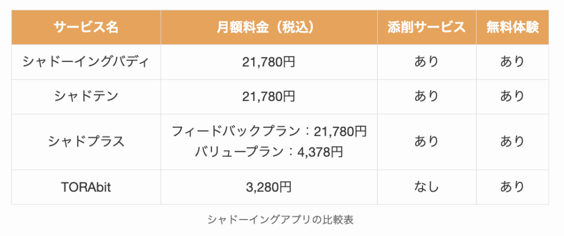
Task: Click the フィードバックプラン：21,780円 text
Action: pyautogui.click(x=269, y=132)
